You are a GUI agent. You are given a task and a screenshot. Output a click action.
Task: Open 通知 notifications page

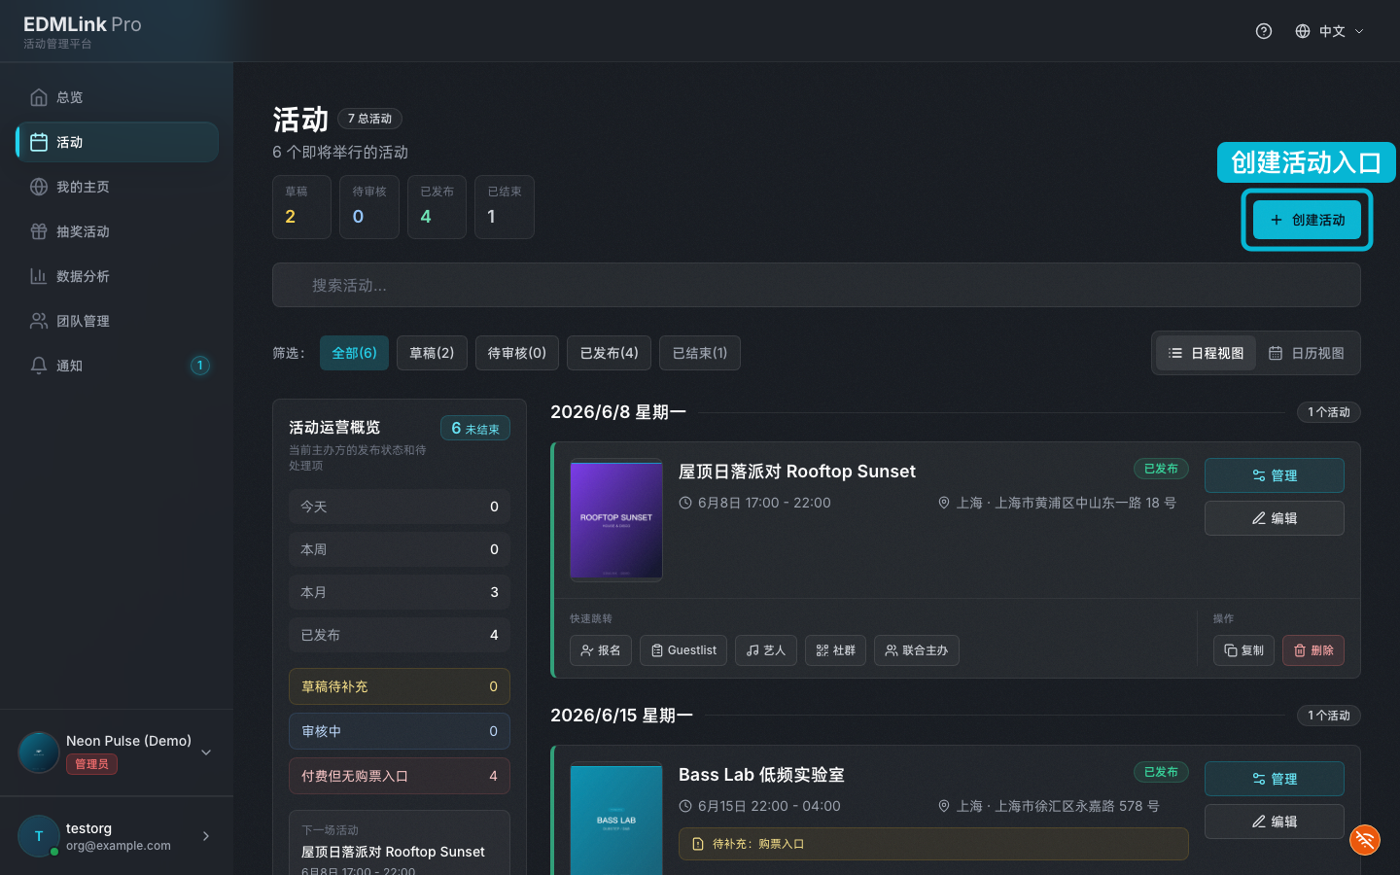[x=117, y=366]
